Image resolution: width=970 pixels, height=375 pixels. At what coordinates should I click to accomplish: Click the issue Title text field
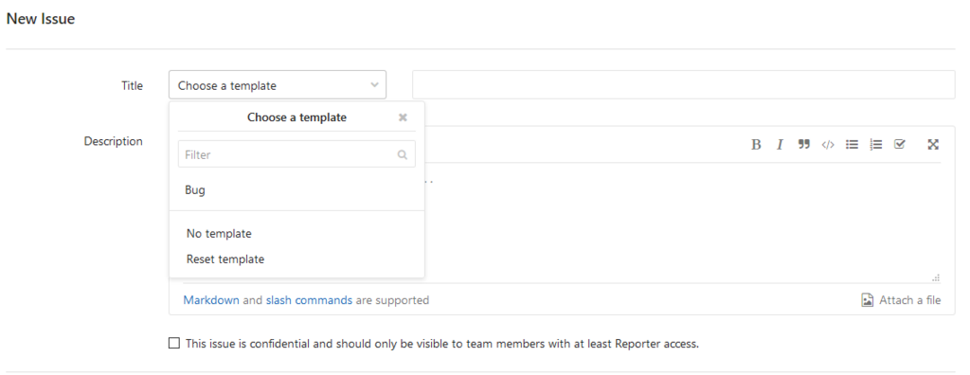pos(684,85)
